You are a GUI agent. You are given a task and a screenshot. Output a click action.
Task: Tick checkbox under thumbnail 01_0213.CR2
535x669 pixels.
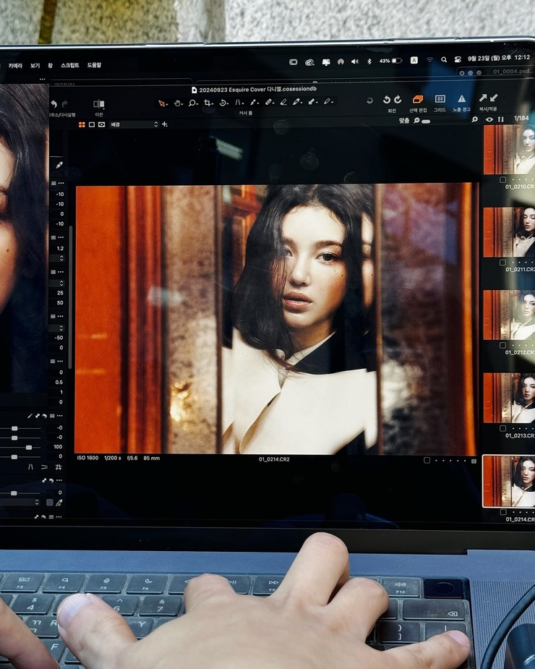[503, 428]
